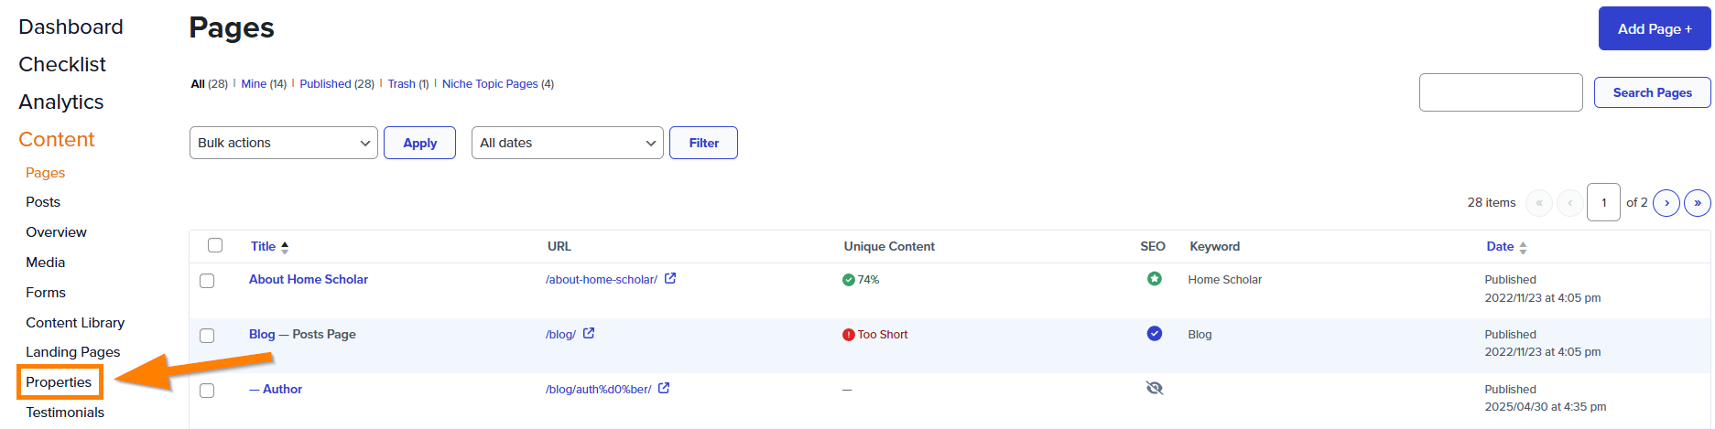1715x429 pixels.
Task: Switch to the Niche Topic Pages filter
Action: pos(490,84)
